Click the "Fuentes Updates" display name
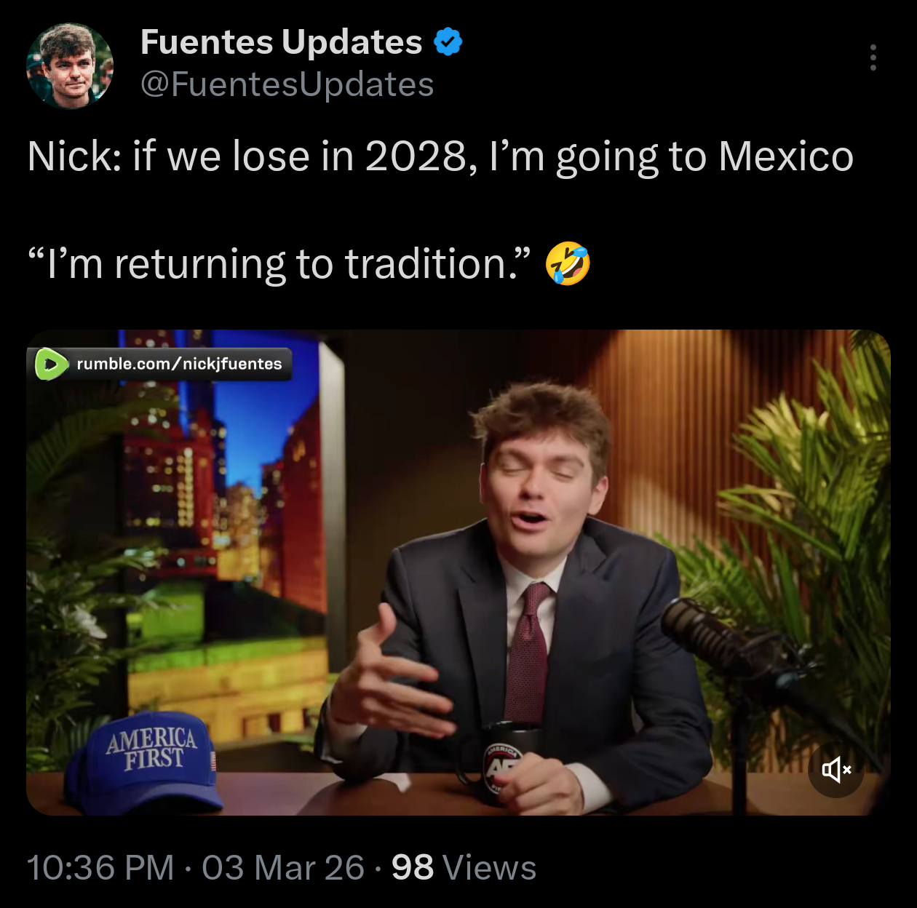The image size is (917, 908). pos(281,42)
